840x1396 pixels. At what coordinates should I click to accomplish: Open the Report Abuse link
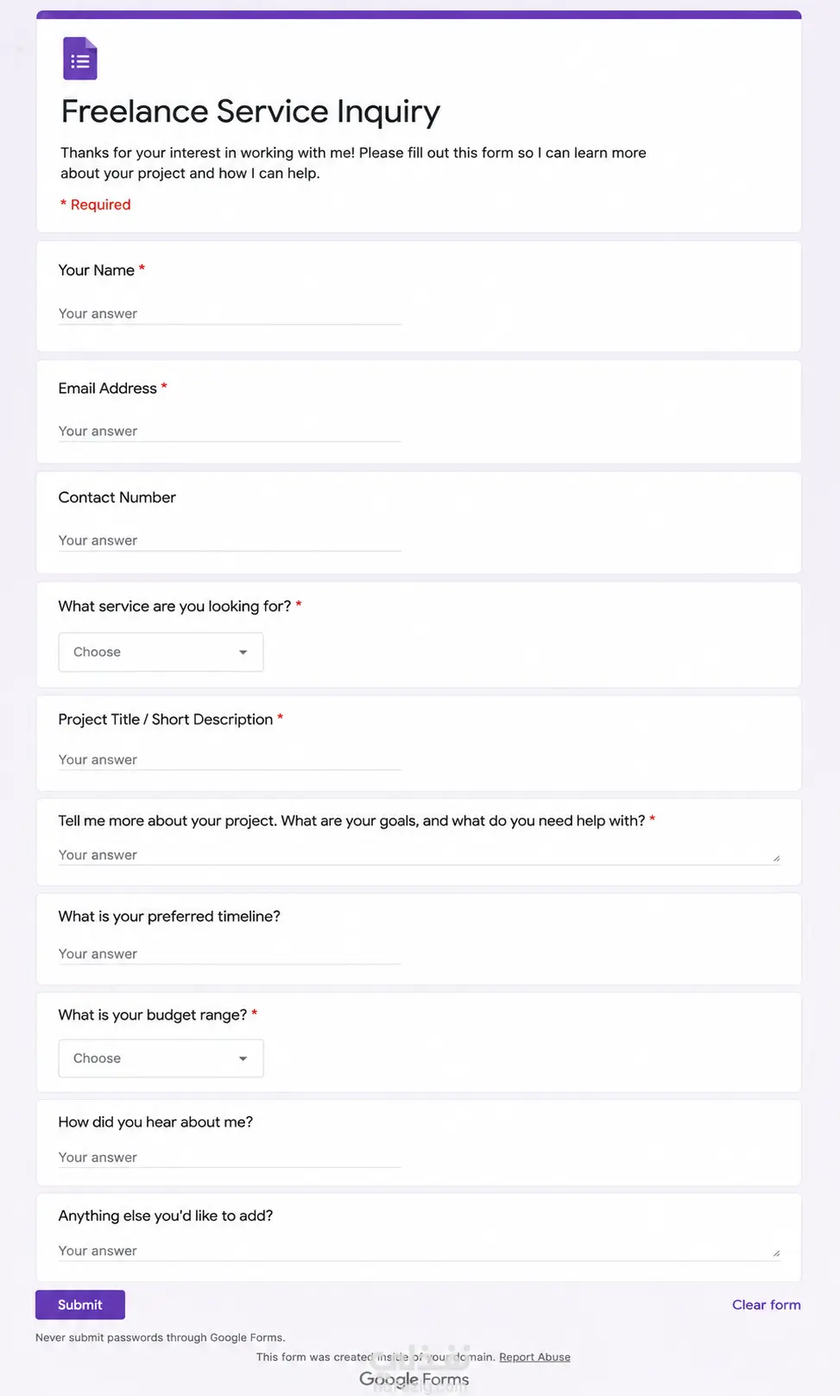point(534,1356)
